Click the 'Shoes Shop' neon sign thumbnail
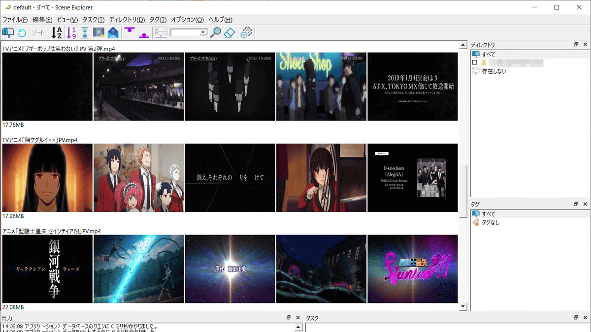This screenshot has width=591, height=332. click(321, 87)
